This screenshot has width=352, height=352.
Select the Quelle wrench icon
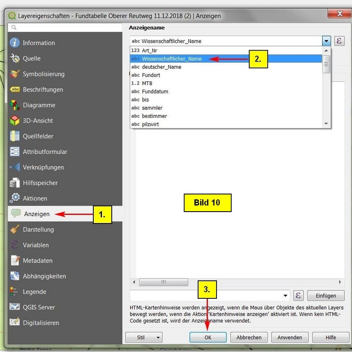tap(15, 59)
